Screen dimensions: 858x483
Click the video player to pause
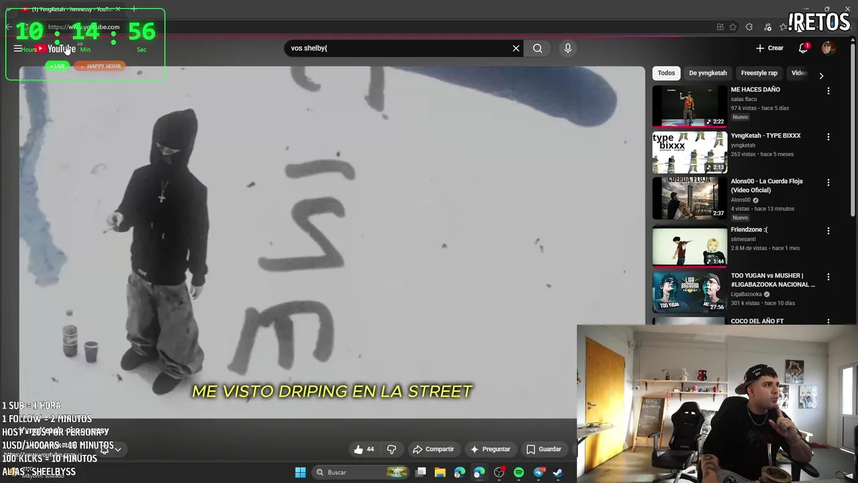[332, 241]
